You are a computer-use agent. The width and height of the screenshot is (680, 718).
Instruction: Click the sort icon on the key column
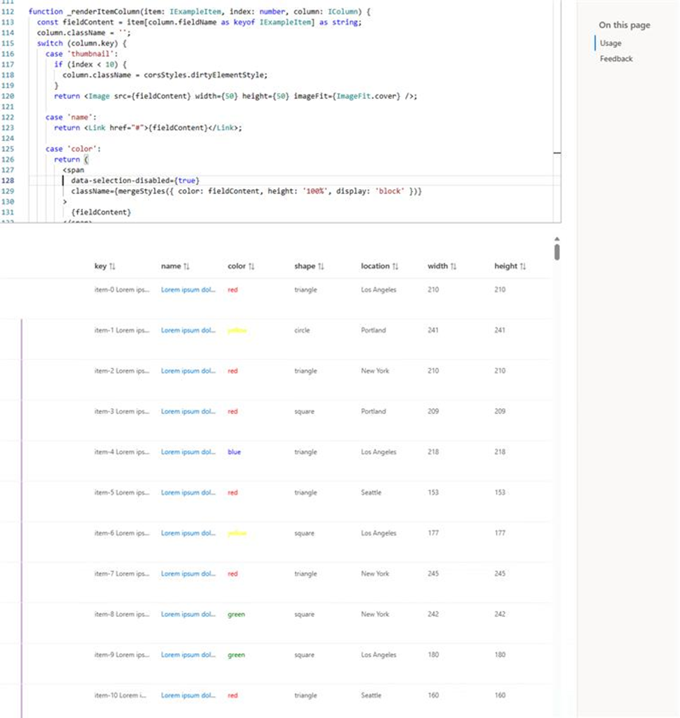[112, 266]
